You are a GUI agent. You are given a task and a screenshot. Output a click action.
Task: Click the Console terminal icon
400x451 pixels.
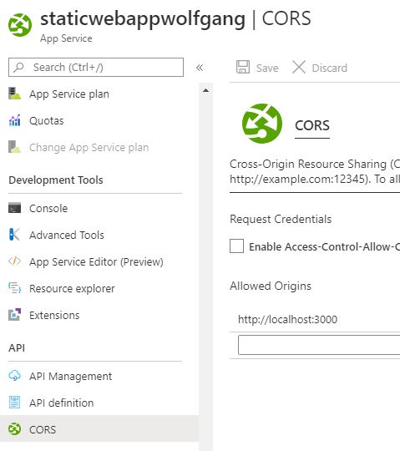click(14, 208)
